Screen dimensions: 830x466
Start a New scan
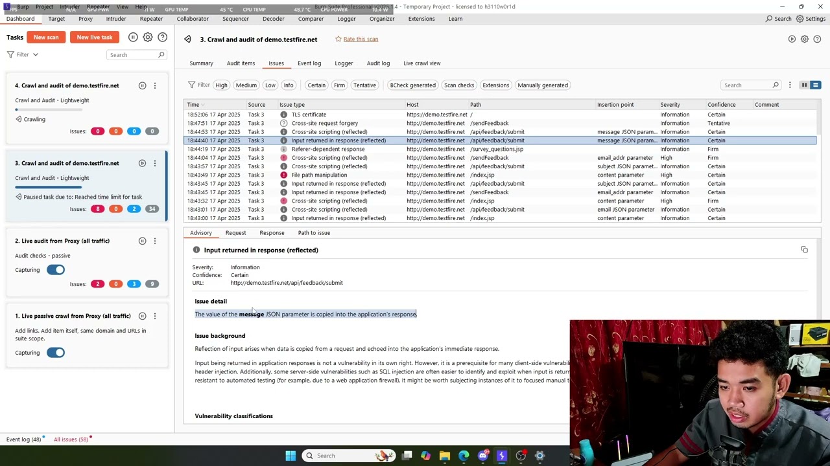coord(46,38)
